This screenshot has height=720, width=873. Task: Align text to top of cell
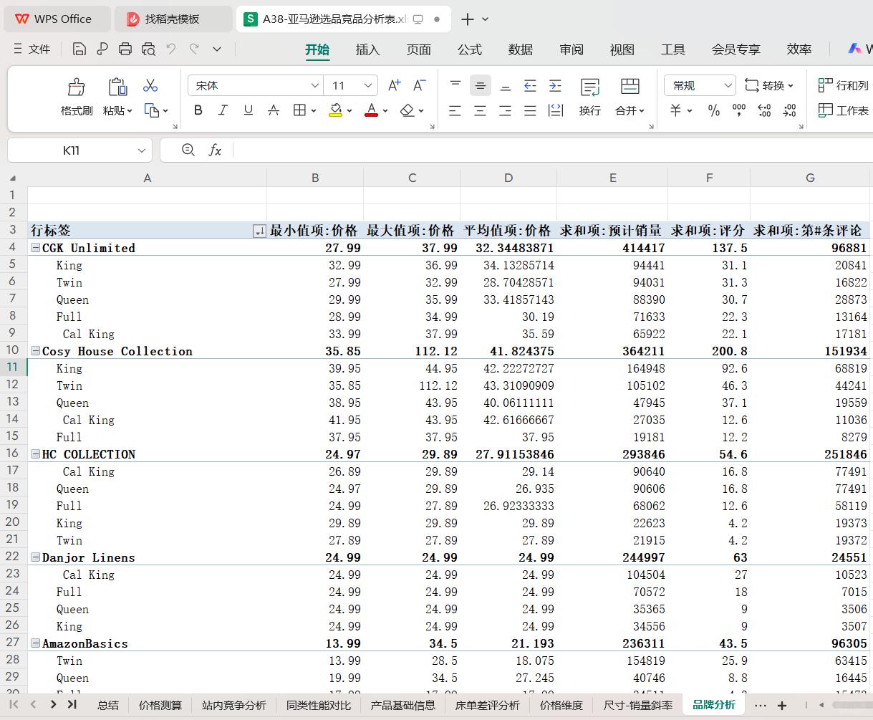pos(455,85)
